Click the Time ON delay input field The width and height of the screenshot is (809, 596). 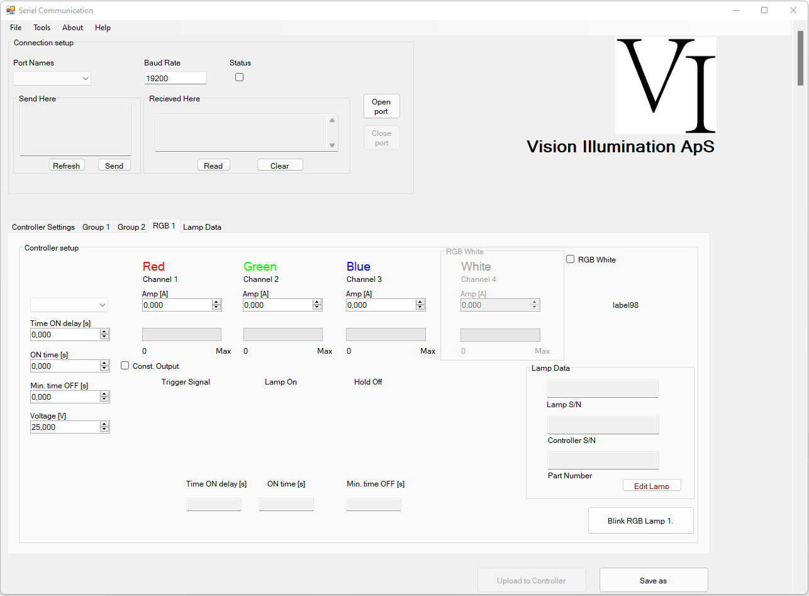tap(65, 335)
